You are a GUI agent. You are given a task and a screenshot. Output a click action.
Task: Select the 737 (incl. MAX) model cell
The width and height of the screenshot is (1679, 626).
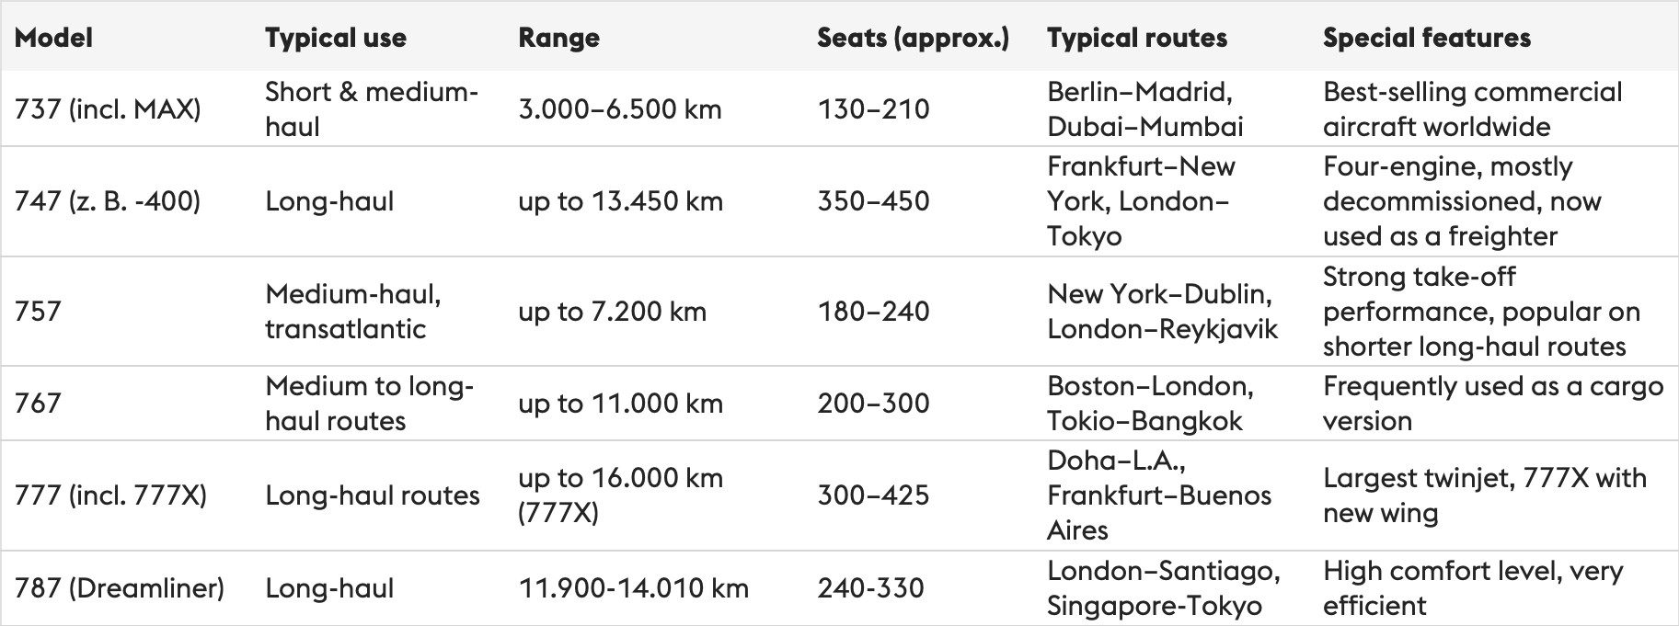point(108,109)
